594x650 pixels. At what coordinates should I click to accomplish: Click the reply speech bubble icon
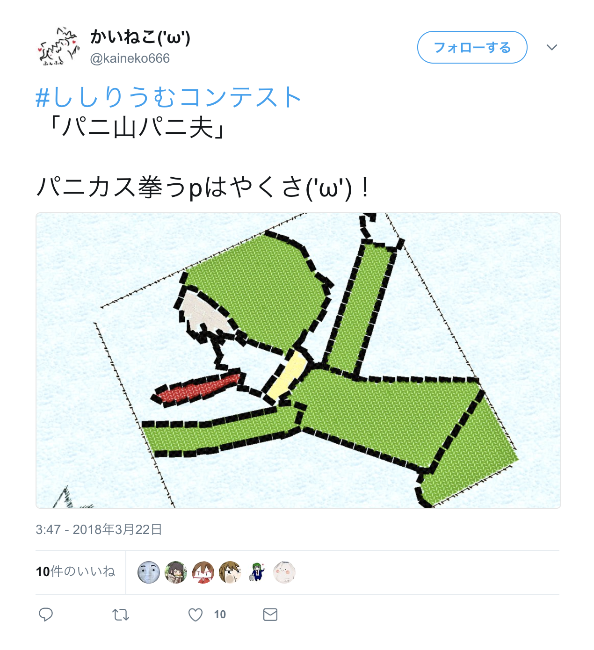tap(46, 614)
